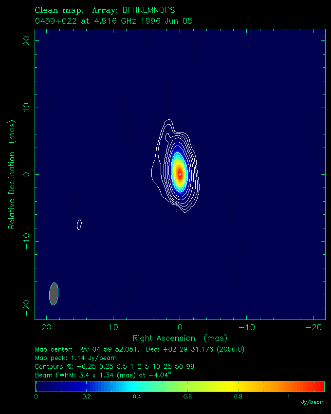Image resolution: width=331 pixels, height=414 pixels.
Task: Click the 'Map center' coordinates line
Action: [x=140, y=350]
